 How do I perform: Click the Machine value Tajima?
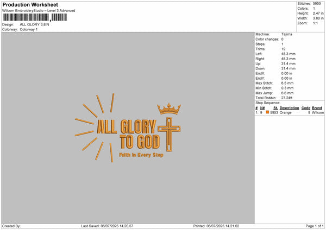286,34
